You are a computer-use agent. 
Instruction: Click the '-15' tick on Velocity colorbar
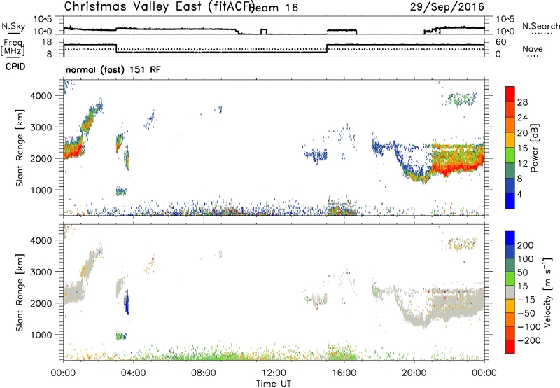(526, 299)
